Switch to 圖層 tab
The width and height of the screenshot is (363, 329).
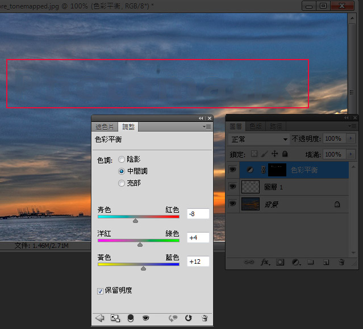pyautogui.click(x=236, y=126)
